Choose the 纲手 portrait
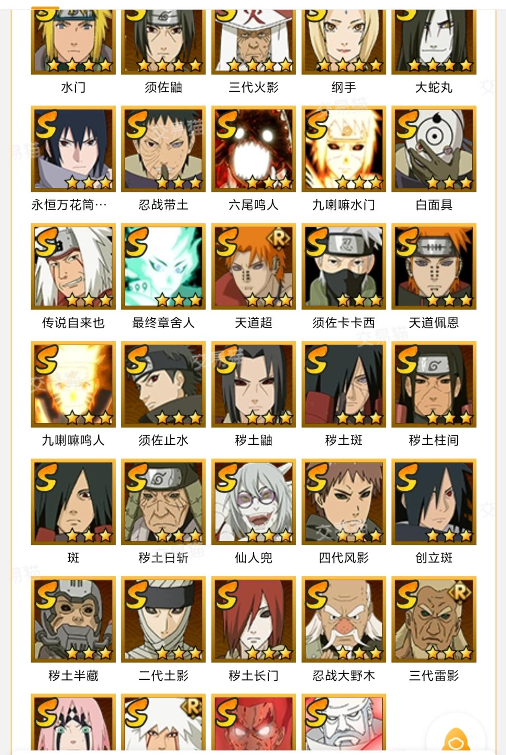The height and width of the screenshot is (755, 506). 344,42
